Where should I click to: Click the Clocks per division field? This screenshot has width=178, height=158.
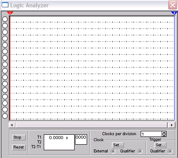tap(151, 134)
